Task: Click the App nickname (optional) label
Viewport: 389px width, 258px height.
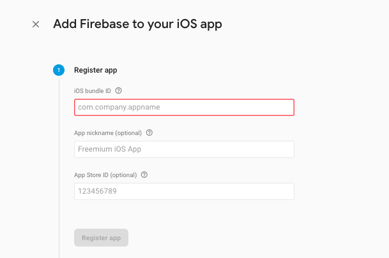Action: tap(108, 133)
